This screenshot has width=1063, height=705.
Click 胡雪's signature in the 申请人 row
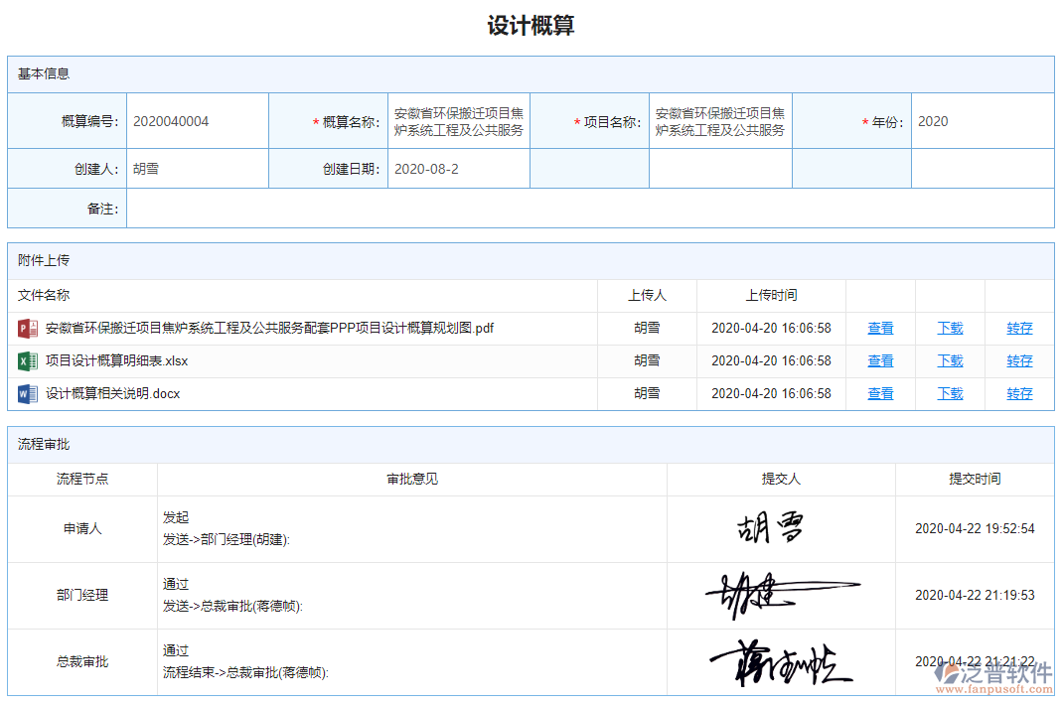(x=770, y=528)
